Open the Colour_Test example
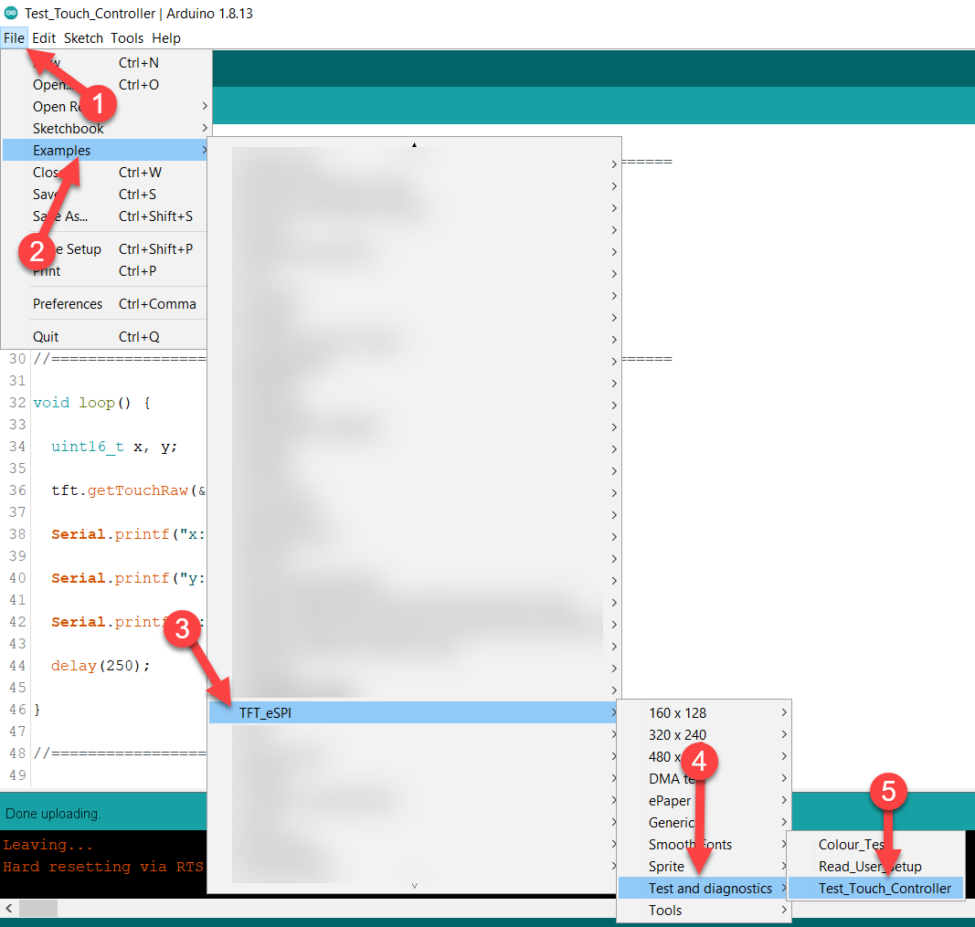Viewport: 975px width, 927px height. click(875, 845)
